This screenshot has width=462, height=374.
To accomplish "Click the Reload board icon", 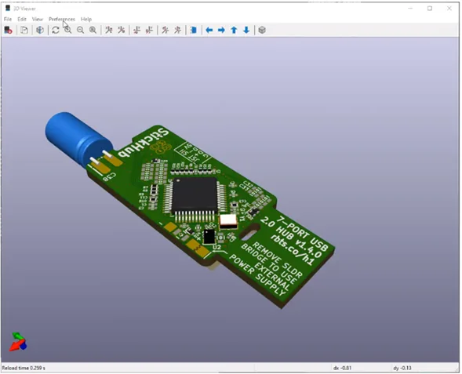I will tap(8, 30).
